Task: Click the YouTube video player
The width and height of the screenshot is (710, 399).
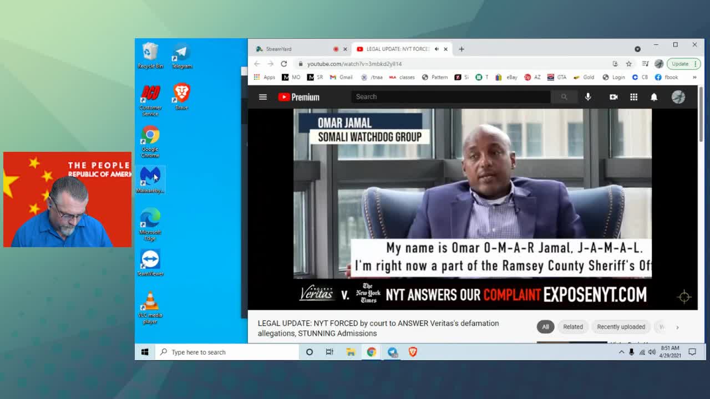Action: coord(473,209)
